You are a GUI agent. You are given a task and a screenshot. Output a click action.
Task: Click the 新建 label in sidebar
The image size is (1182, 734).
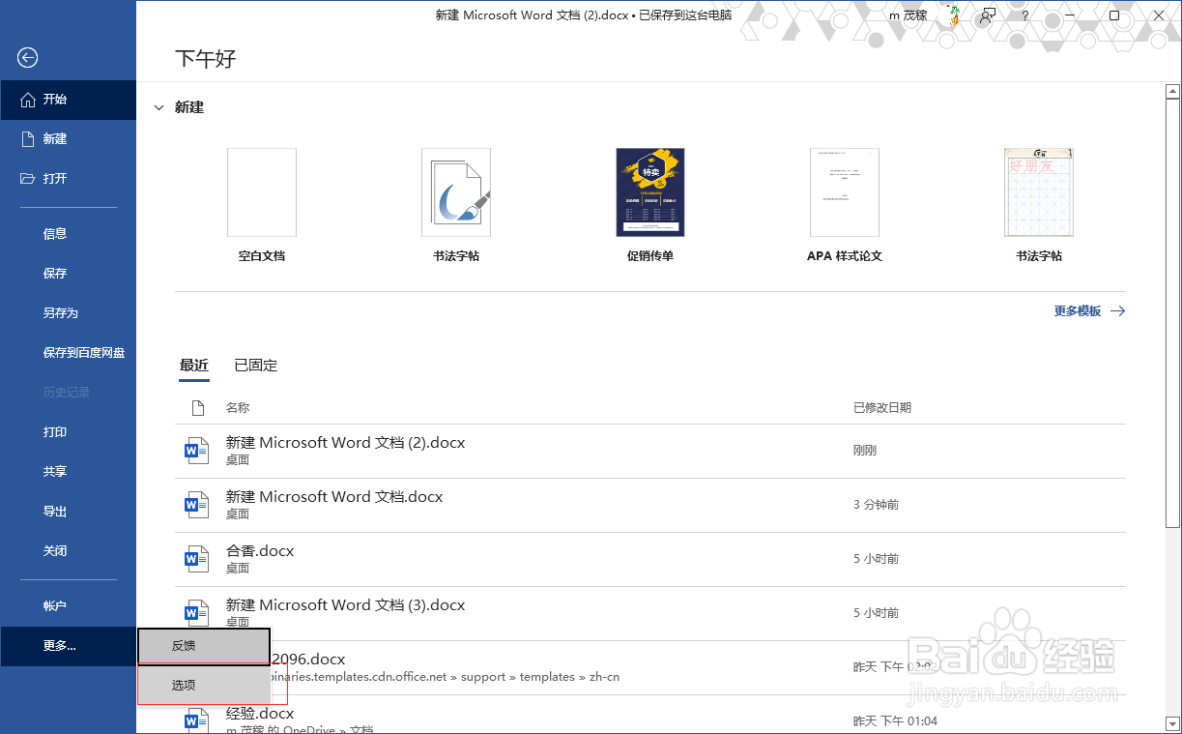click(x=55, y=139)
